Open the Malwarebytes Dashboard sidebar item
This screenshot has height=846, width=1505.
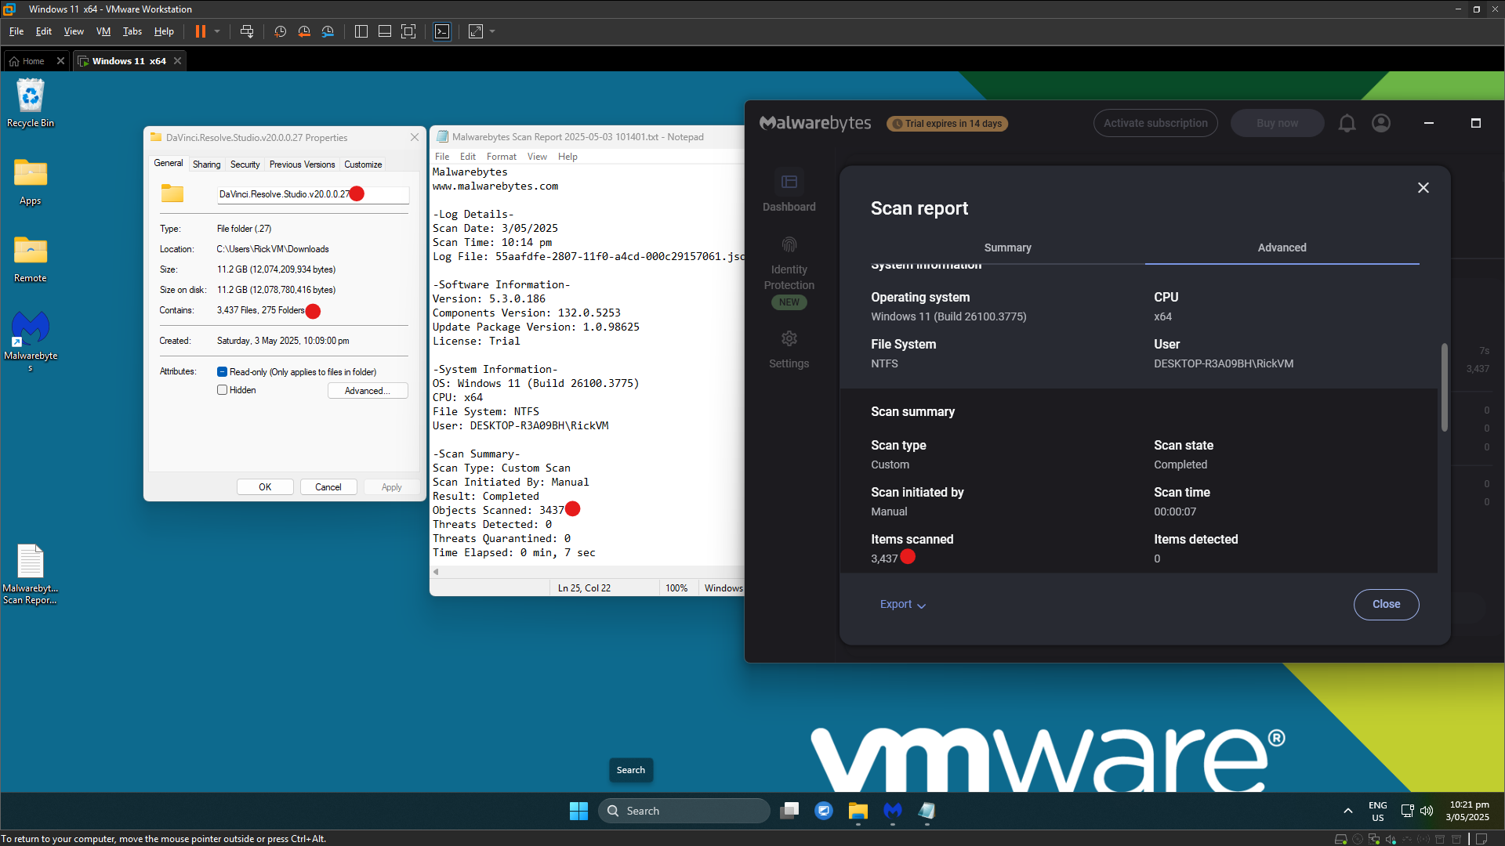point(789,192)
